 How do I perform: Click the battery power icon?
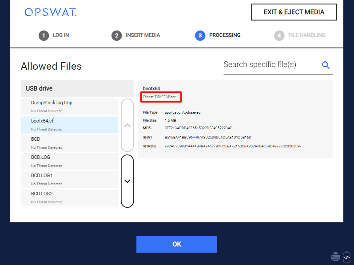click(x=347, y=257)
